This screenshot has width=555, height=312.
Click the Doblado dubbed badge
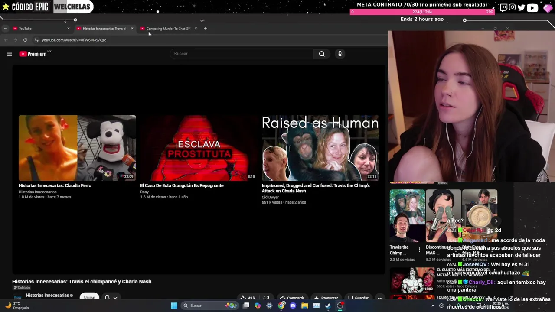22,288
